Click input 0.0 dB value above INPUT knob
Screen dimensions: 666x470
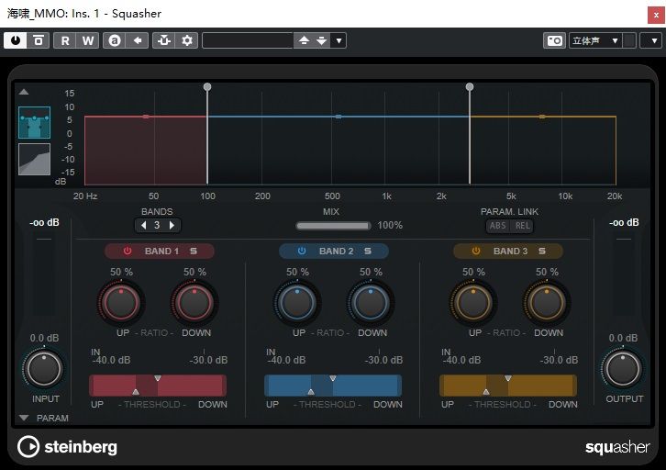[x=44, y=338]
